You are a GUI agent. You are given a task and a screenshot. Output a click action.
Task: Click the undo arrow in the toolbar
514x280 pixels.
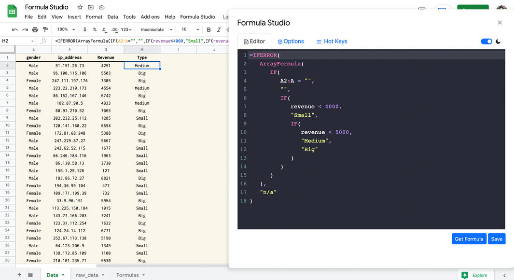pos(15,29)
